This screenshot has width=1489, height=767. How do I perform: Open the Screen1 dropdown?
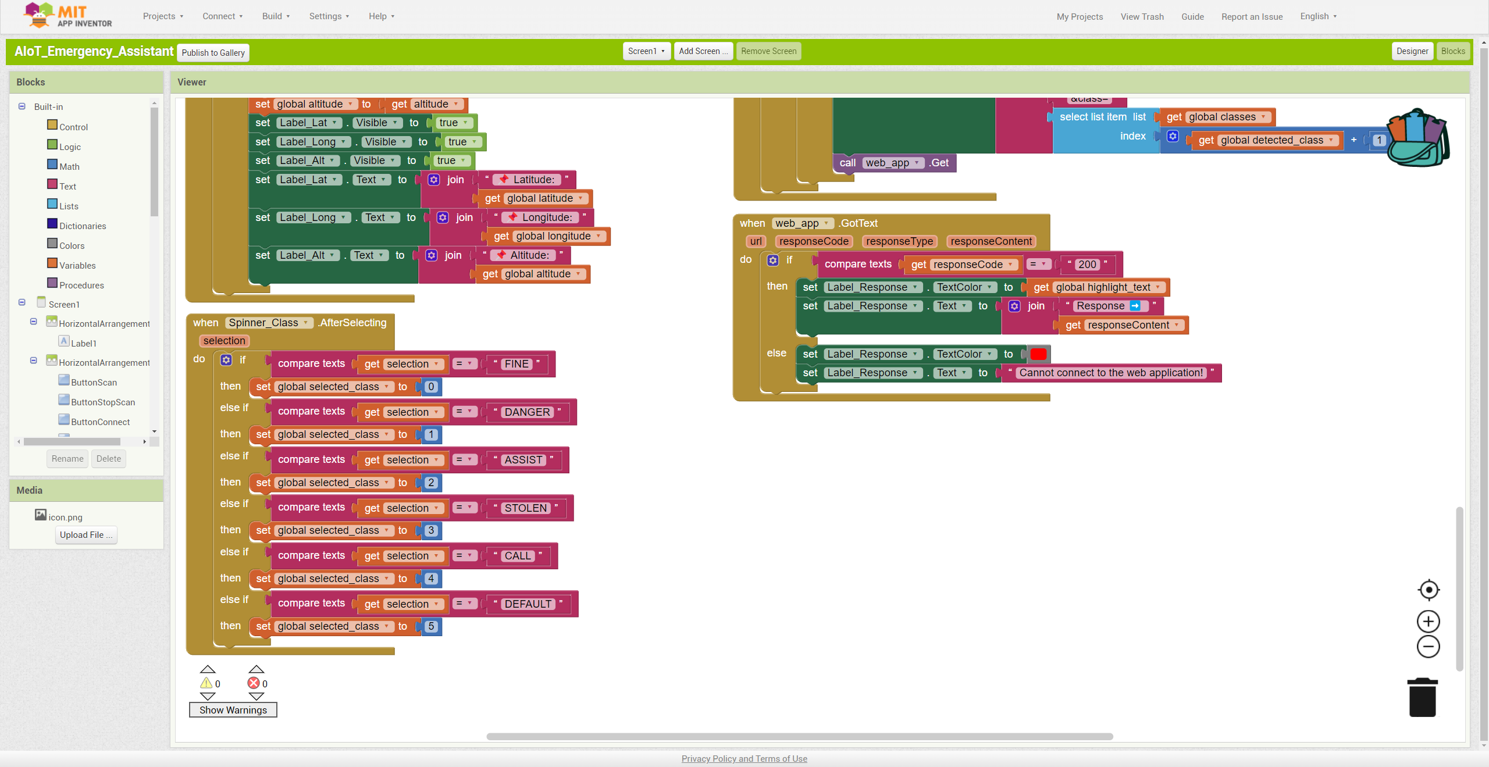[x=646, y=51]
